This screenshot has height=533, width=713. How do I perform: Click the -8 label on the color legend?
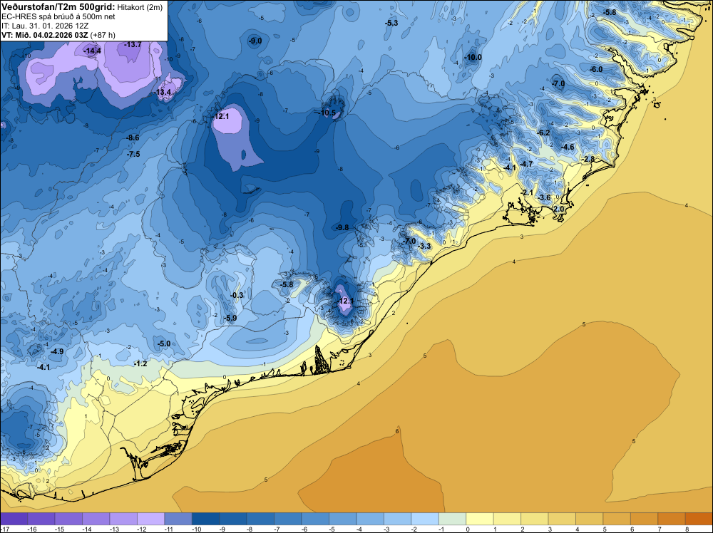point(251,529)
